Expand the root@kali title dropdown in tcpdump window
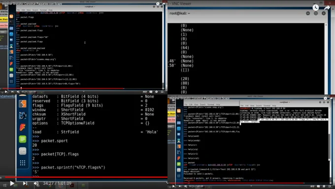This screenshot has height=189, width=335. point(284,102)
